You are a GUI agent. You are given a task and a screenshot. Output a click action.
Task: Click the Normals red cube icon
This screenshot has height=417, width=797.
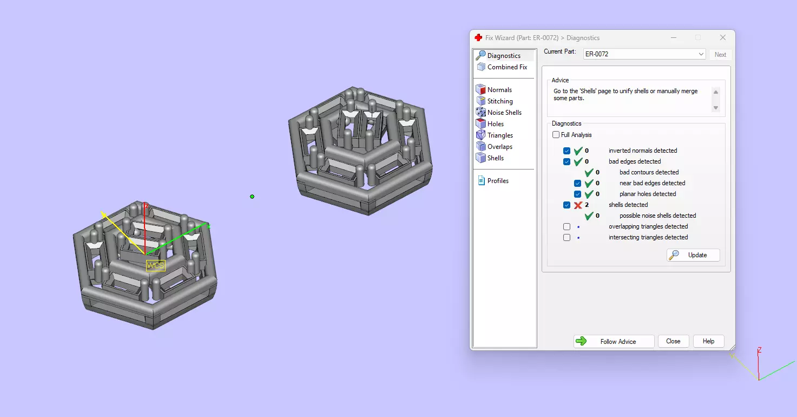[480, 90]
